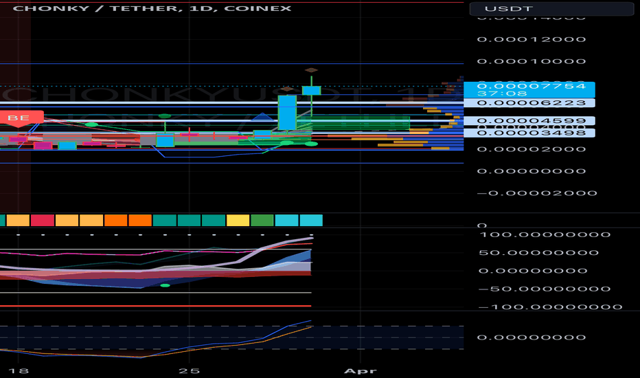
Task: Click the large cyan bullish candle body
Action: click(287, 113)
